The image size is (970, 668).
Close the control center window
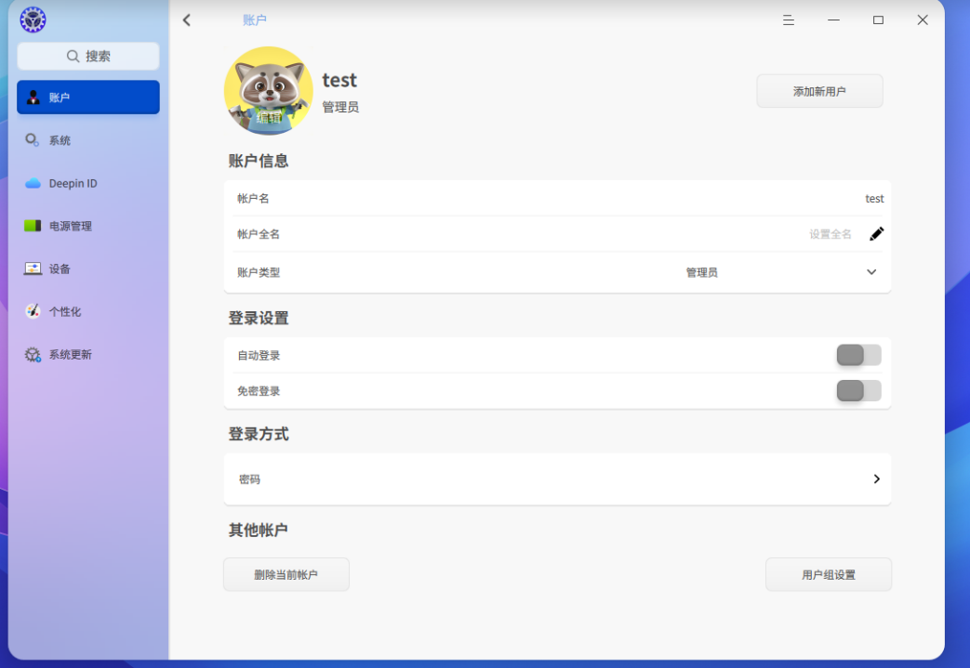[x=923, y=20]
